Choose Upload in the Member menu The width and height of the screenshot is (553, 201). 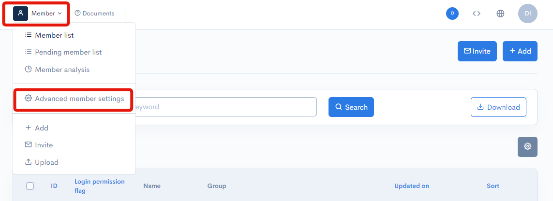tap(46, 162)
